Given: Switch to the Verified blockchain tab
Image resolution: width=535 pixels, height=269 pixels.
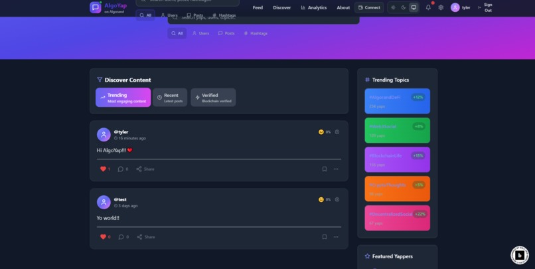Looking at the screenshot, I should 213,98.
